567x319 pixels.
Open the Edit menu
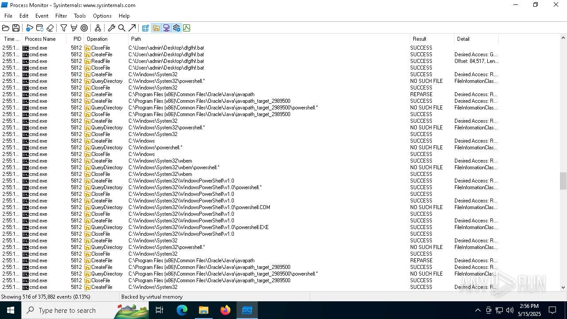(x=24, y=16)
